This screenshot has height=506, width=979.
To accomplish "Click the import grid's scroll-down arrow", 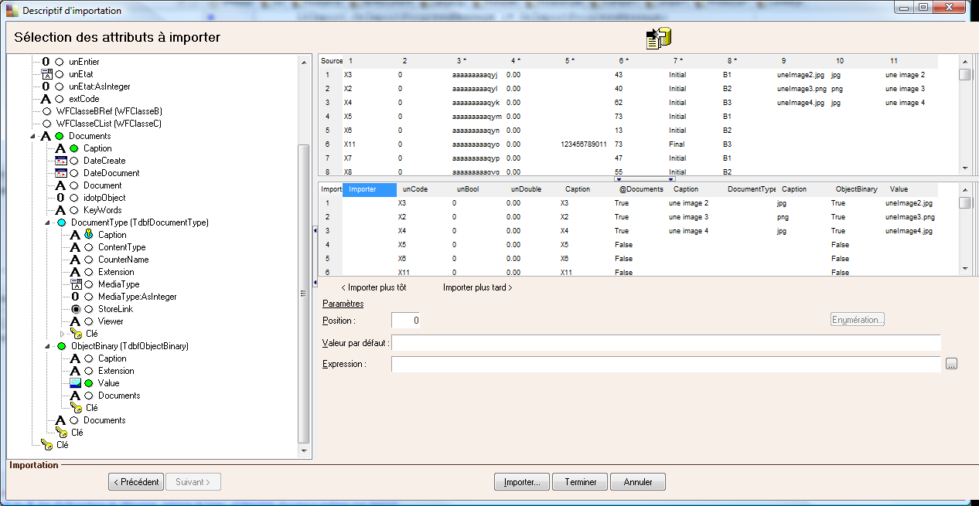I will coord(964,268).
